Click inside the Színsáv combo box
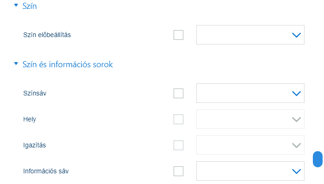 [x=250, y=93]
